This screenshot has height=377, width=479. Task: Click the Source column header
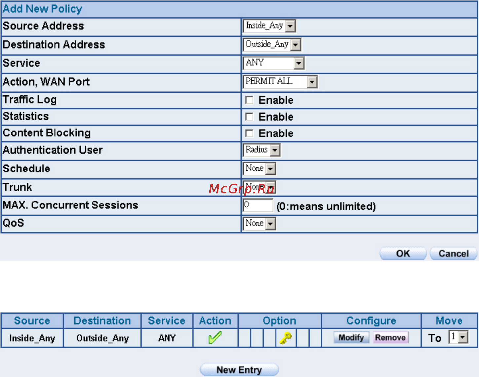click(x=32, y=321)
